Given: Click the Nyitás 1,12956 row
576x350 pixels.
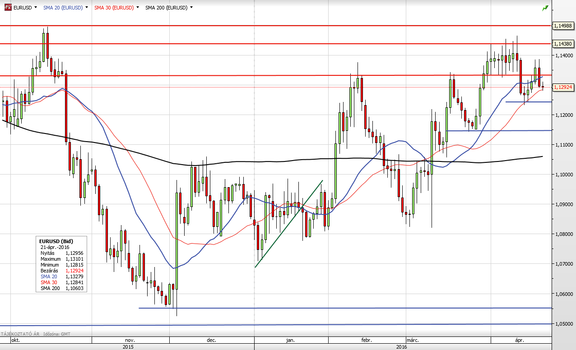Looking at the screenshot, I should tap(62, 253).
